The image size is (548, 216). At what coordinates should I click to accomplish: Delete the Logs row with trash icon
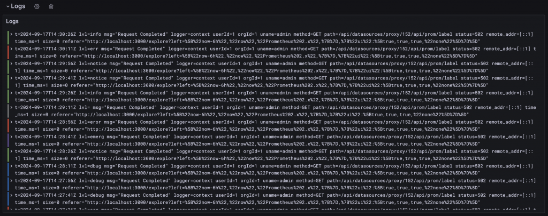coord(51,6)
